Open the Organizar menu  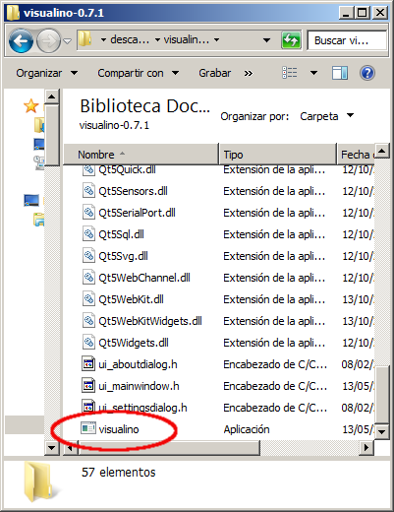[47, 73]
